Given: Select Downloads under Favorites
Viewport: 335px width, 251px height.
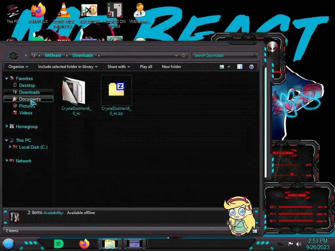Looking at the screenshot, I should pos(29,92).
